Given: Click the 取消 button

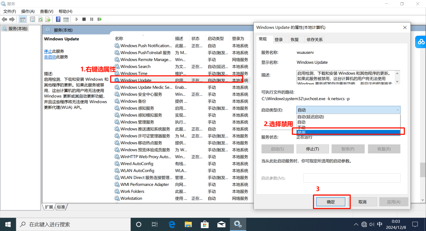Looking at the screenshot, I should (362, 202).
